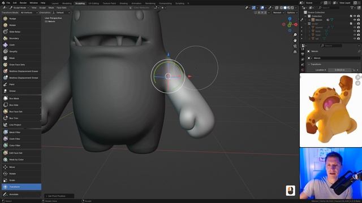Switch to the UV Editing workspace tab
This screenshot has height=203, width=362.
[93, 3]
